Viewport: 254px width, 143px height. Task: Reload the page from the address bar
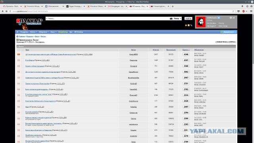(233, 11)
